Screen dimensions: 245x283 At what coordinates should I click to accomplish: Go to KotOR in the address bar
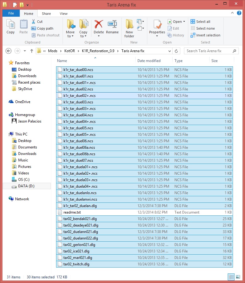tap(70, 51)
